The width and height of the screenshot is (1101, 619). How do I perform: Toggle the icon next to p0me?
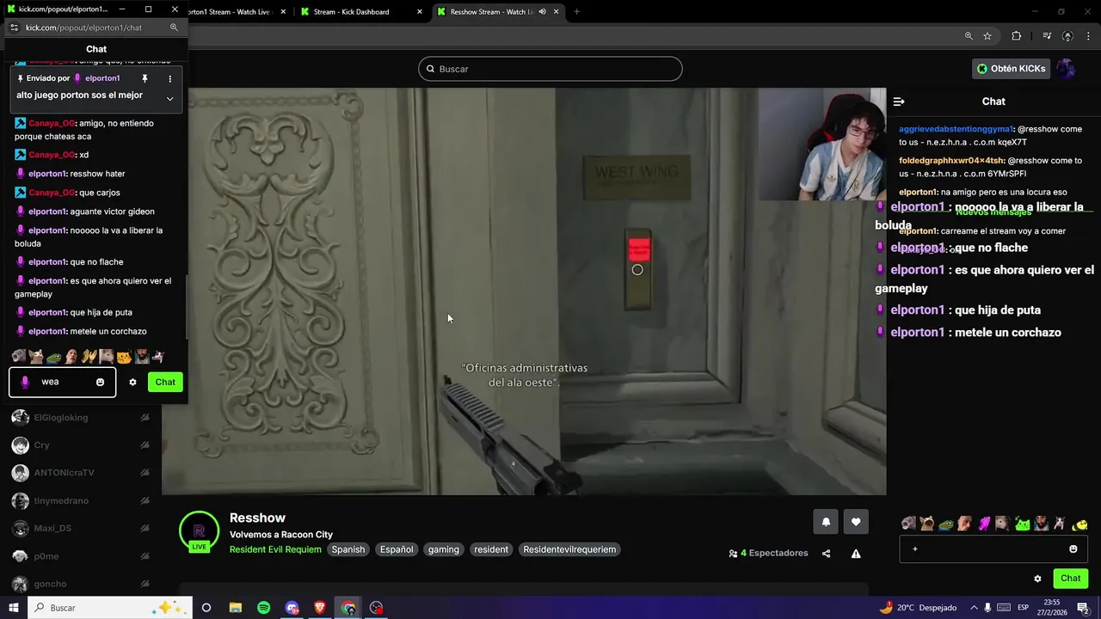coord(145,556)
